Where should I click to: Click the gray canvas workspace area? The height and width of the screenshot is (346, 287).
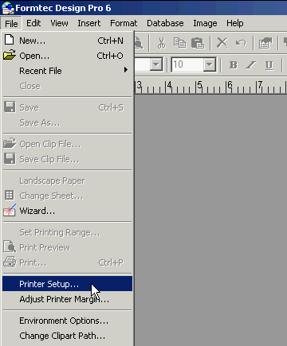click(210, 220)
